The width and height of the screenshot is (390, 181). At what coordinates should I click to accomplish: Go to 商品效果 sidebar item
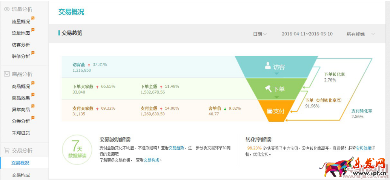click(x=21, y=98)
